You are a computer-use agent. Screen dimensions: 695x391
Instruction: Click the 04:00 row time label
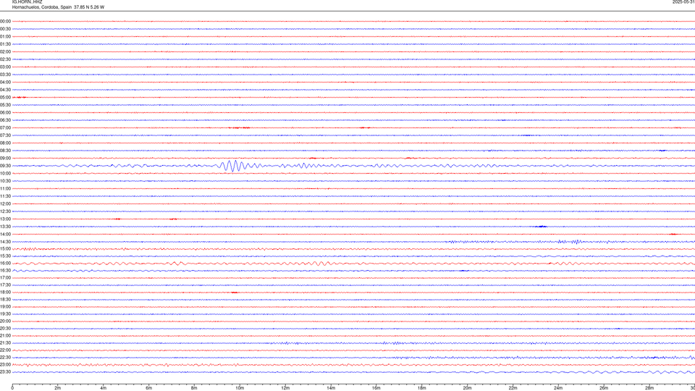[x=5, y=82]
